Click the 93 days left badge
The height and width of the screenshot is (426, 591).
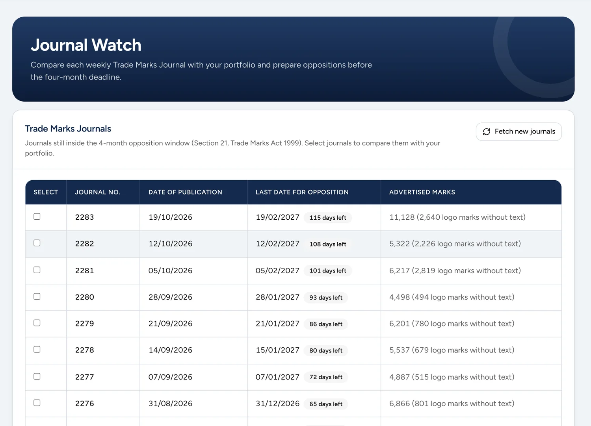click(326, 298)
